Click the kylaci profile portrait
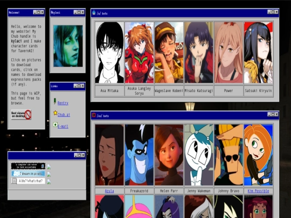Image resolution: width=291 pixels, height=218 pixels. 68,46
